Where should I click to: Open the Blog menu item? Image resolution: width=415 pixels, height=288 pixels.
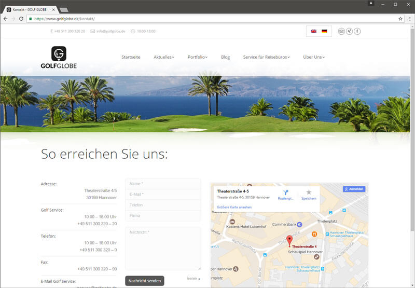coord(225,57)
